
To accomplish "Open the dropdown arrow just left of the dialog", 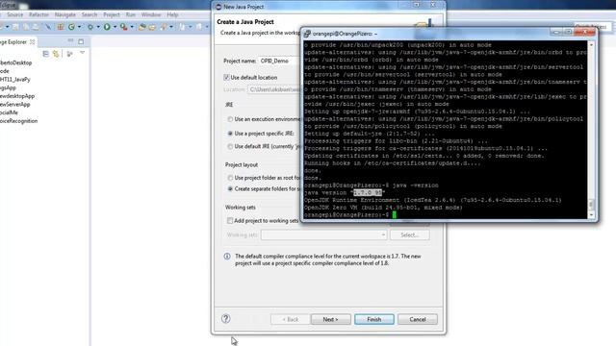I will [x=207, y=27].
